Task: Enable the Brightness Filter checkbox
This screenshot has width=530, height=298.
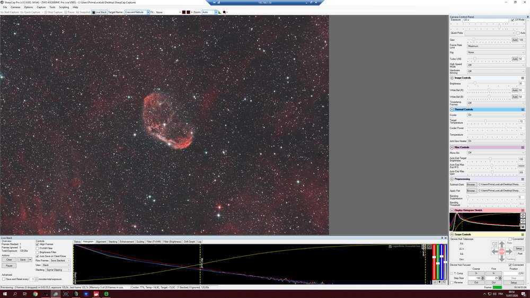Action: click(x=37, y=252)
